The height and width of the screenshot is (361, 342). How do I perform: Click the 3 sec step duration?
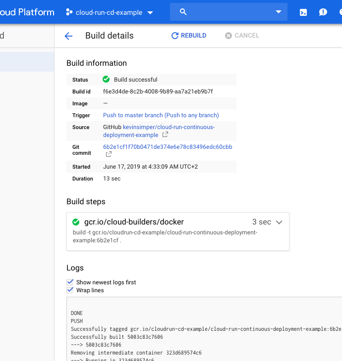[262, 222]
